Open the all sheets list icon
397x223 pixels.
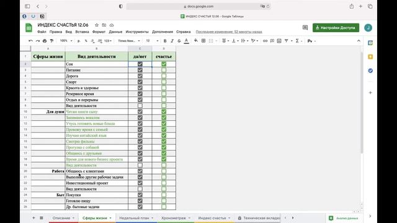(42, 217)
